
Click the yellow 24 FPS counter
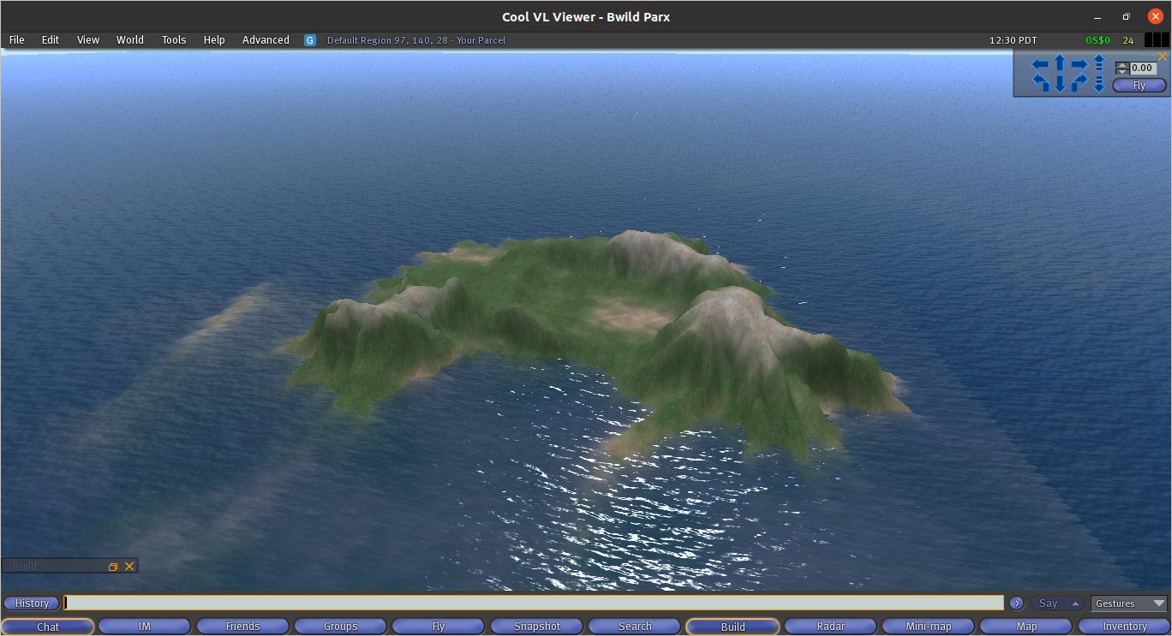pos(1128,40)
